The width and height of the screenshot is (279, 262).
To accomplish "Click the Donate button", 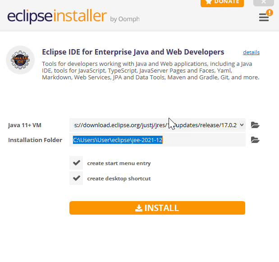I will click(x=222, y=3).
